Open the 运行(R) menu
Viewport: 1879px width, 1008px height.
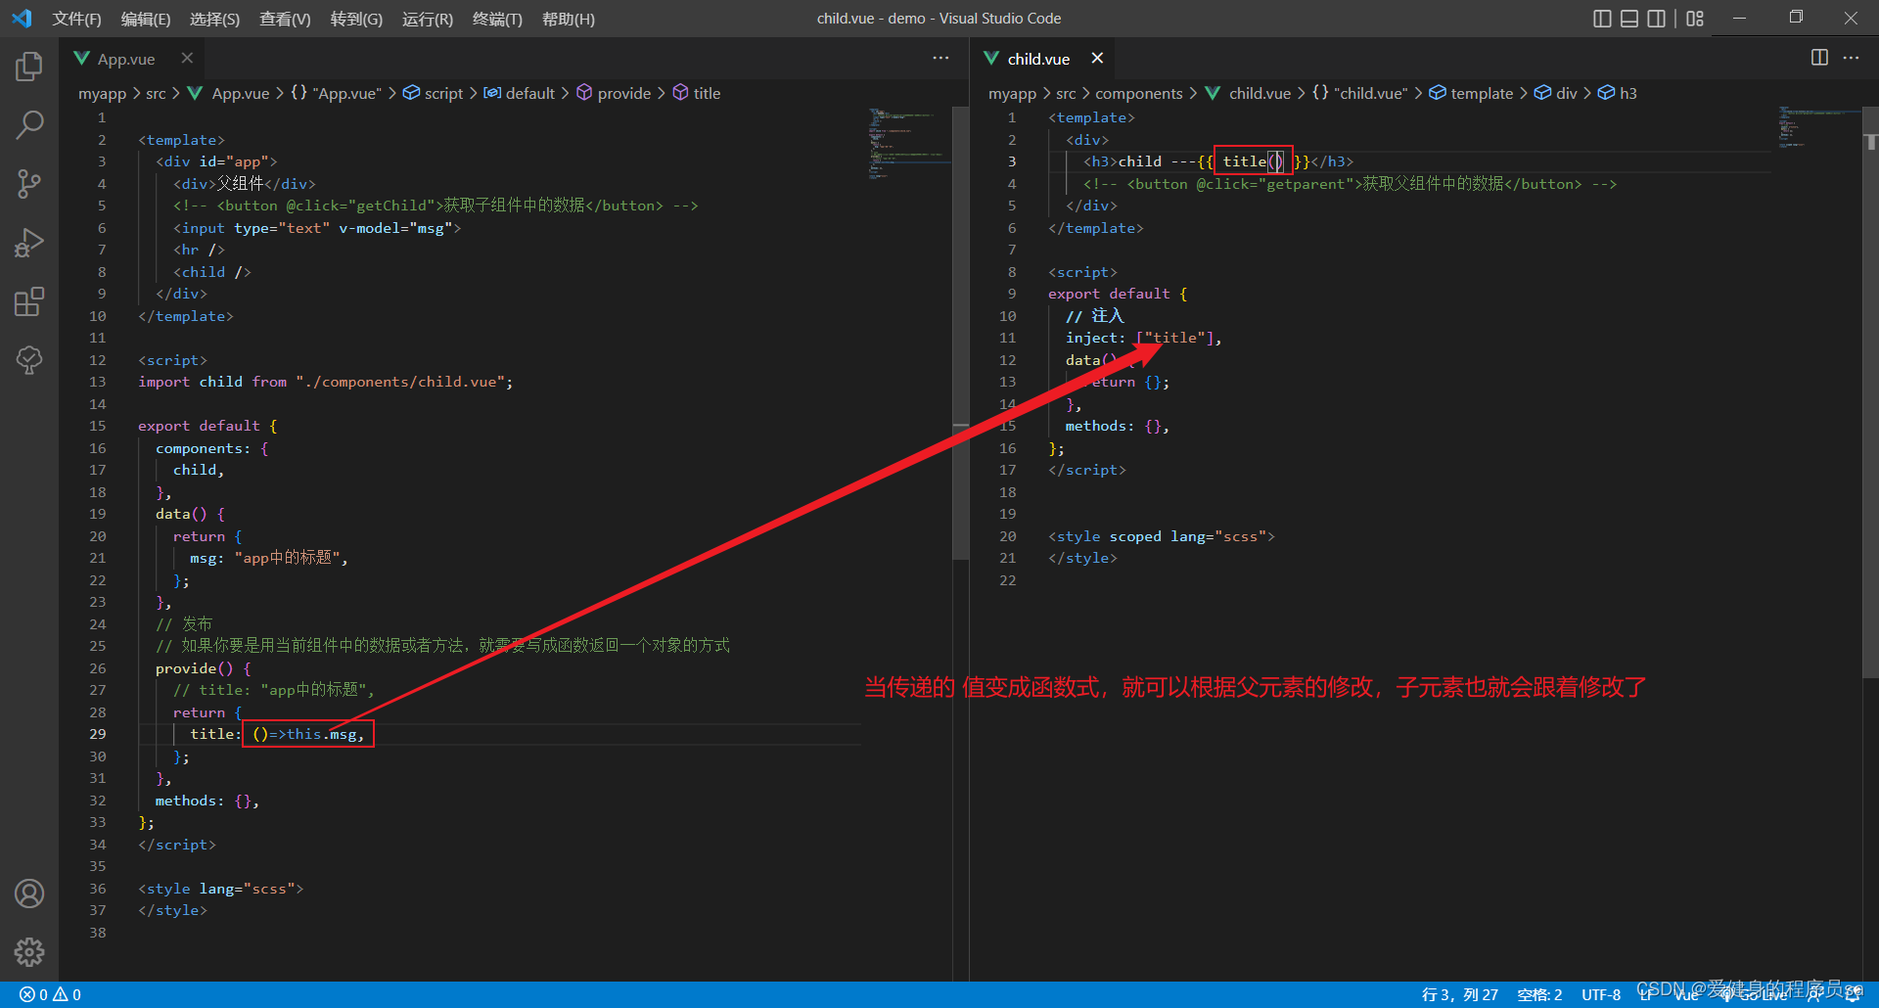(428, 19)
